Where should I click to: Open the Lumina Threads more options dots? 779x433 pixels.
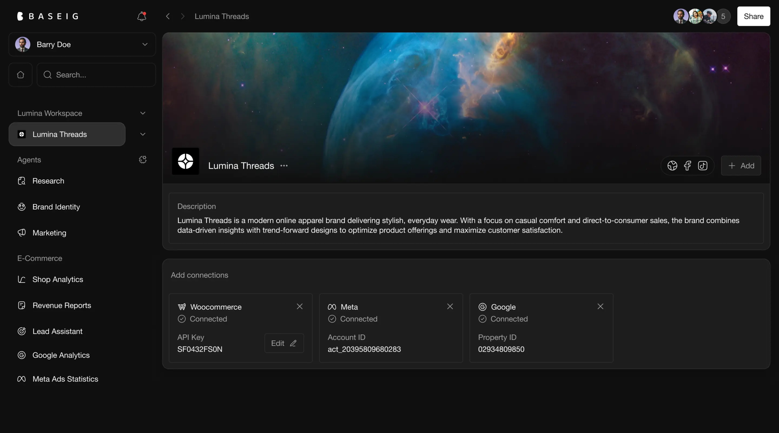pyautogui.click(x=284, y=166)
